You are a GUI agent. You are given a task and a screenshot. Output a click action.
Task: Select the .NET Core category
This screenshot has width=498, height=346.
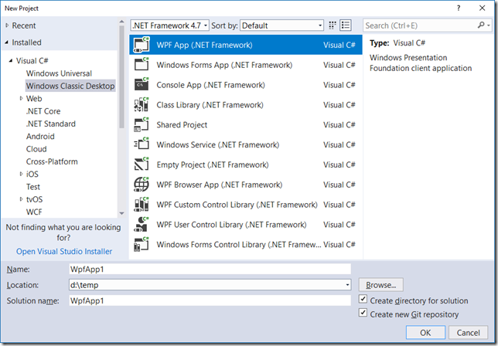(x=43, y=111)
